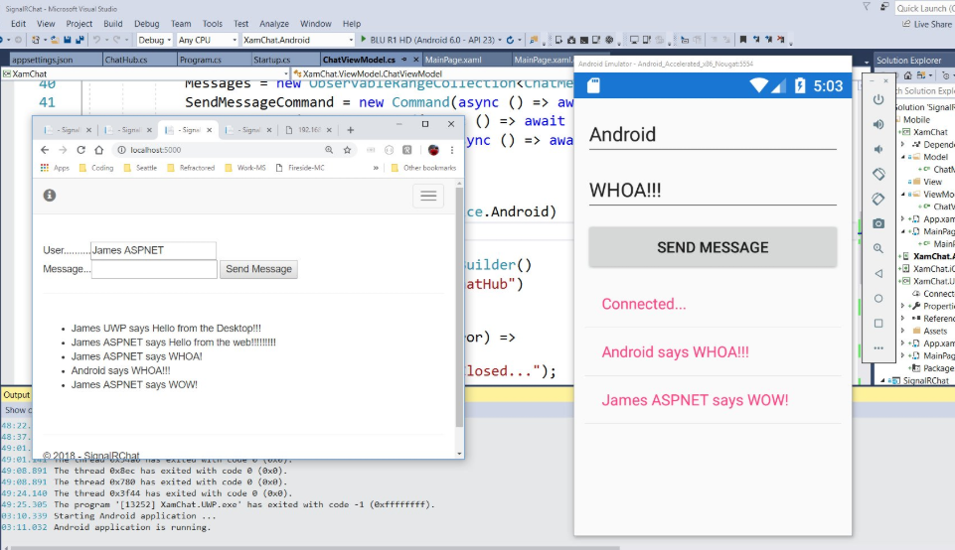The width and height of the screenshot is (955, 550).
Task: Close the ChatViewModel.cs tab
Action: [x=416, y=60]
